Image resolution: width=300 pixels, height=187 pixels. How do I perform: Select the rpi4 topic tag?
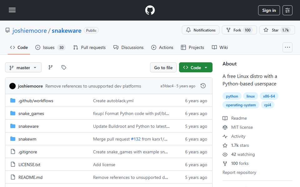pyautogui.click(x=267, y=105)
